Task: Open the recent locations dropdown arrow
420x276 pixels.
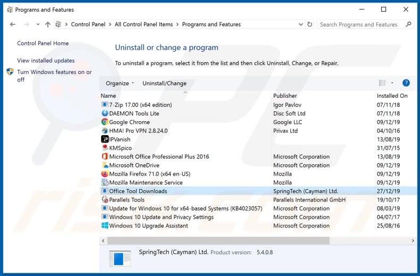Action: [x=38, y=24]
